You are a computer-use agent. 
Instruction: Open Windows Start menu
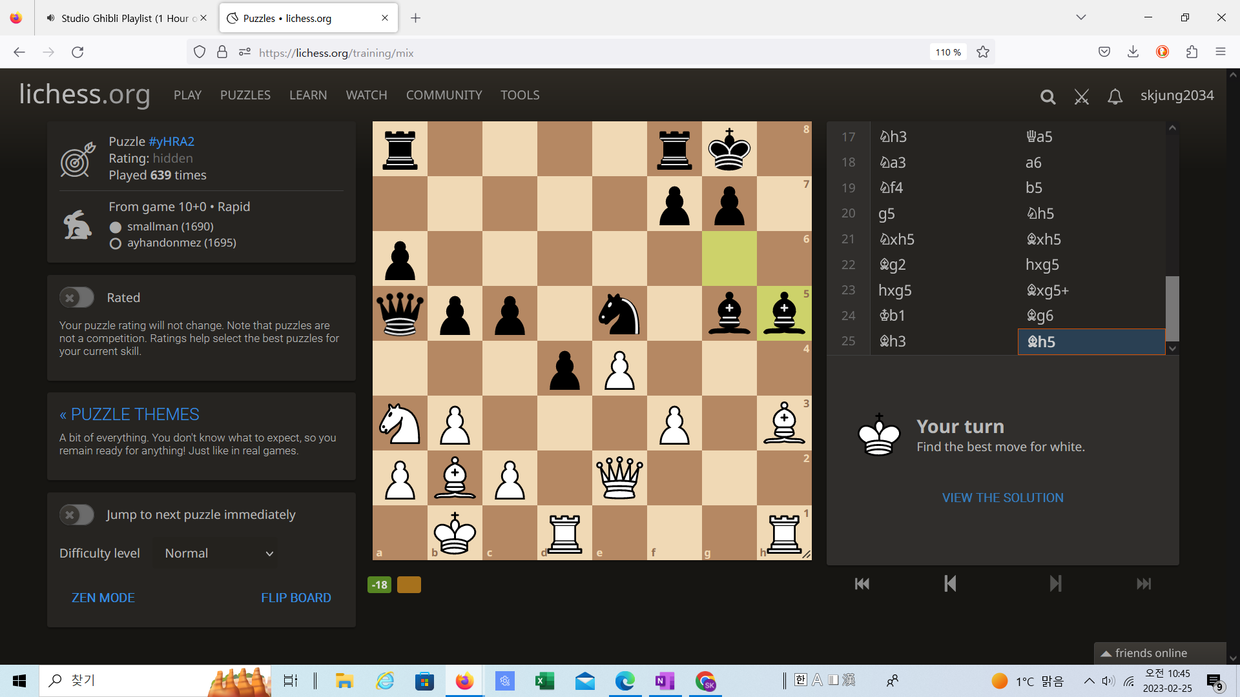tap(19, 681)
